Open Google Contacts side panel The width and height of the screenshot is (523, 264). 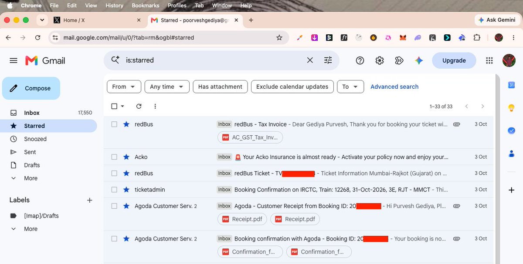coord(512,153)
